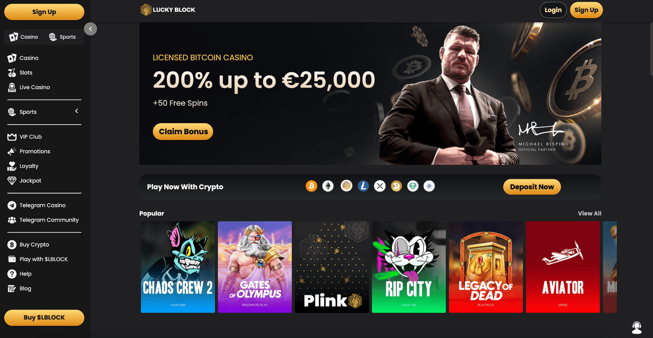Expand the Sports submenu chevron
653x338 pixels.
(77, 111)
